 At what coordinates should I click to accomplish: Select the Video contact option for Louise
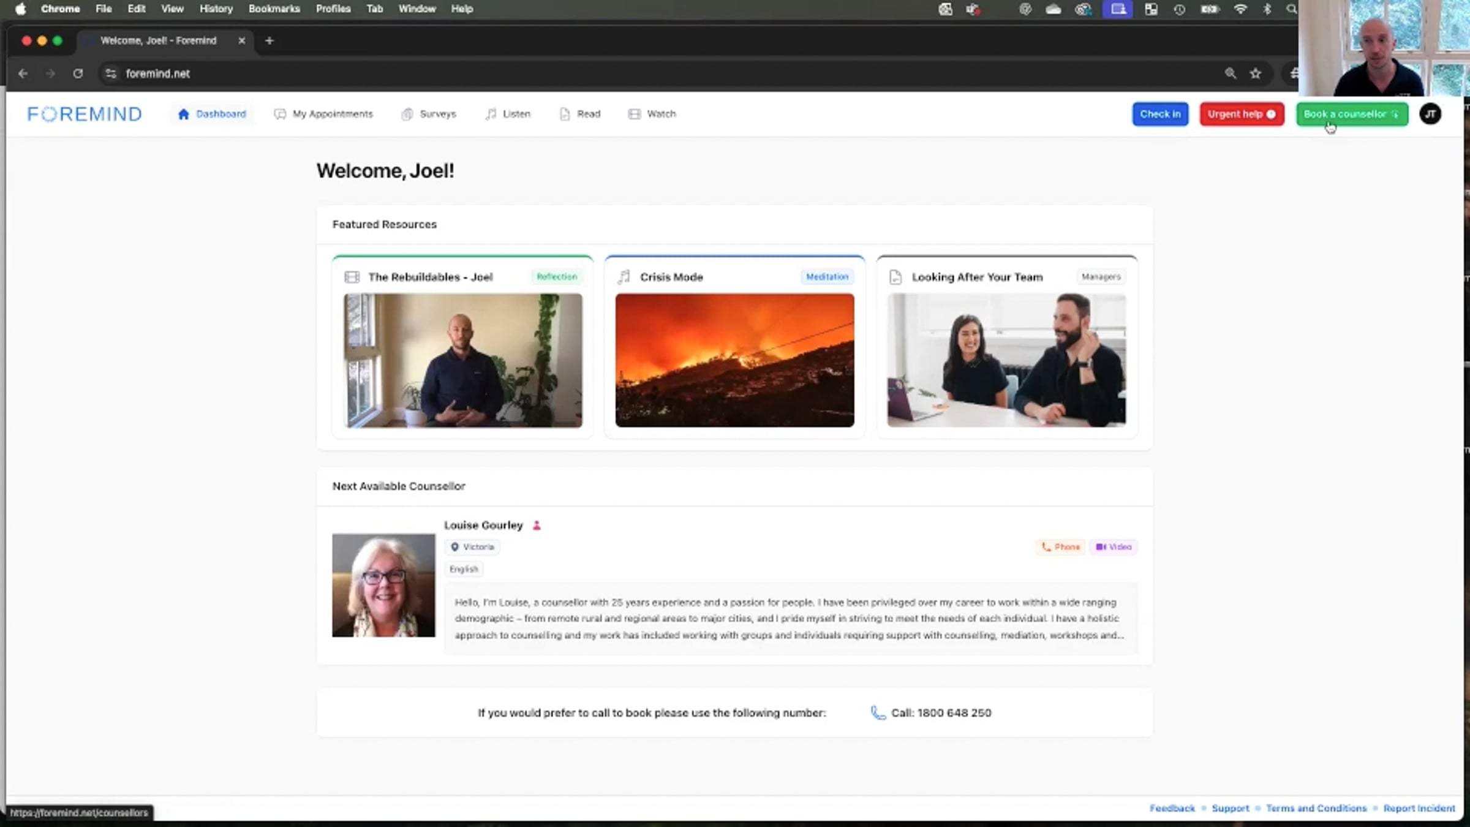pos(1114,546)
